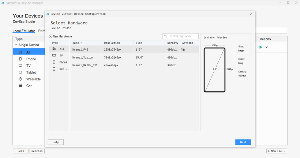Select the Huawei_WATCH_GT2 hardware row
Image resolution: width=300 pixels, height=158 pixels.
[135, 65]
